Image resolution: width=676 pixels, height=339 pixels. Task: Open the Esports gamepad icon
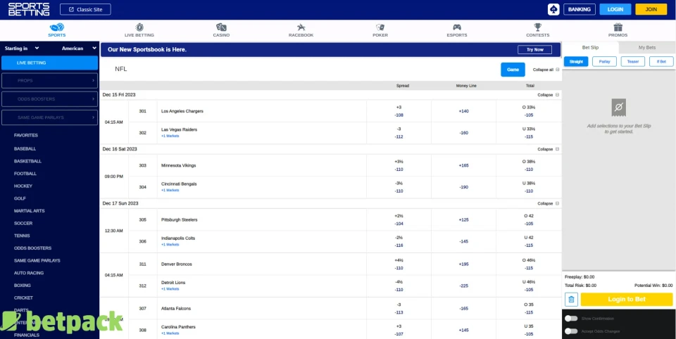[456, 27]
